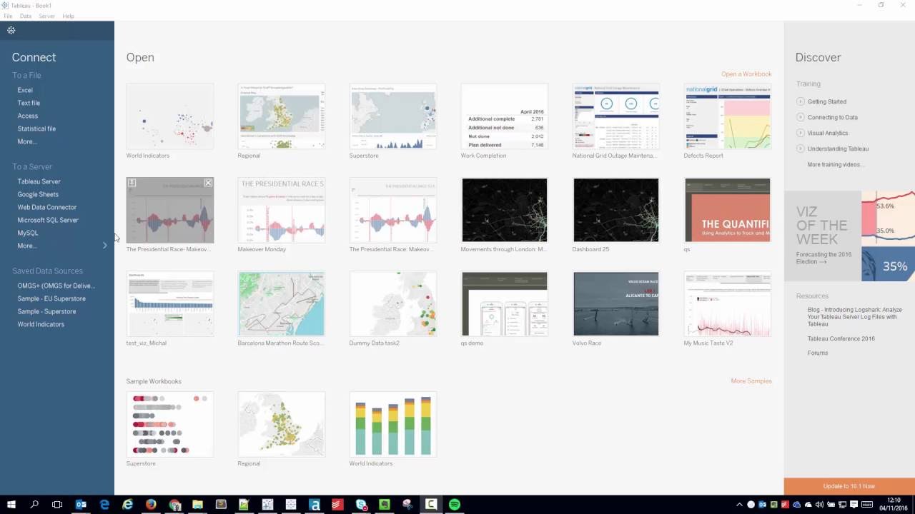The width and height of the screenshot is (915, 514).
Task: Connect to Google Sheets
Action: click(38, 194)
